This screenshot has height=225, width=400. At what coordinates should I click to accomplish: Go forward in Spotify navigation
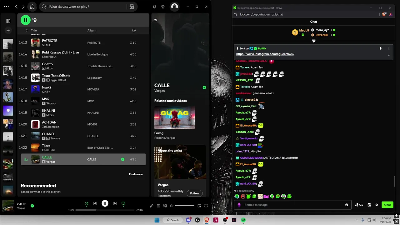(23, 7)
